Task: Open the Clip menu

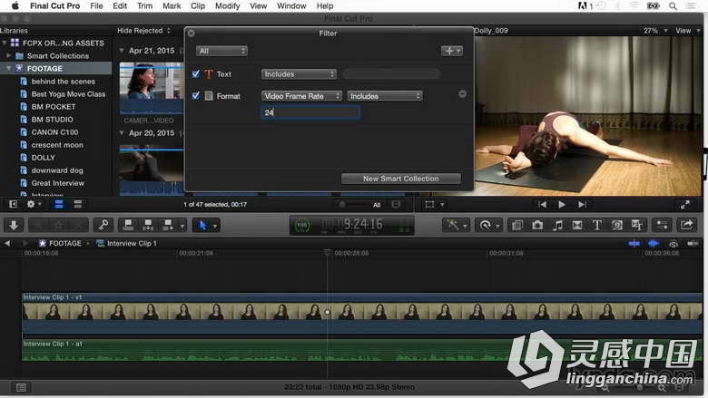Action: pos(198,5)
